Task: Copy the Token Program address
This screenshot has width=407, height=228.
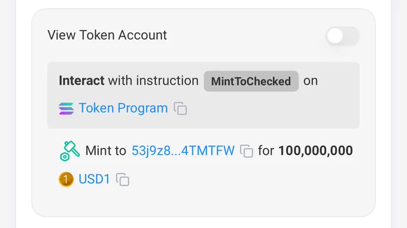Action: (x=180, y=108)
